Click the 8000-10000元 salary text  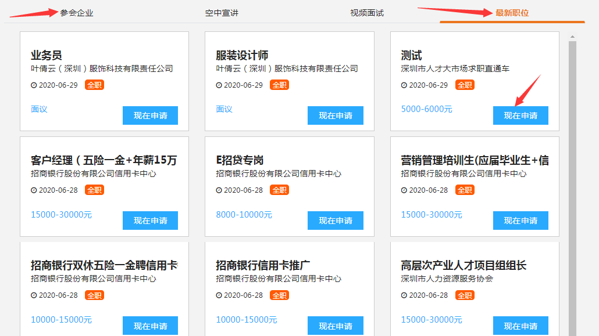(244, 215)
